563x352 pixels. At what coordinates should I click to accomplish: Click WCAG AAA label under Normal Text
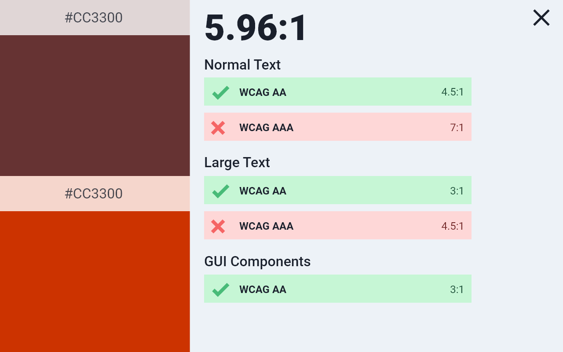pos(266,128)
